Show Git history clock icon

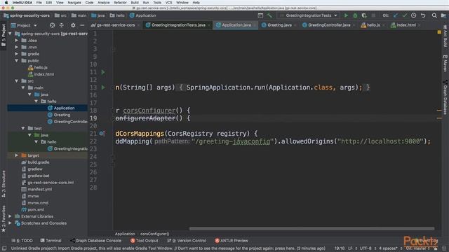point(413,15)
